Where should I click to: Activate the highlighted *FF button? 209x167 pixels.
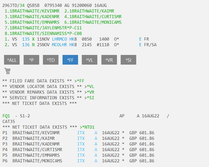70,60
